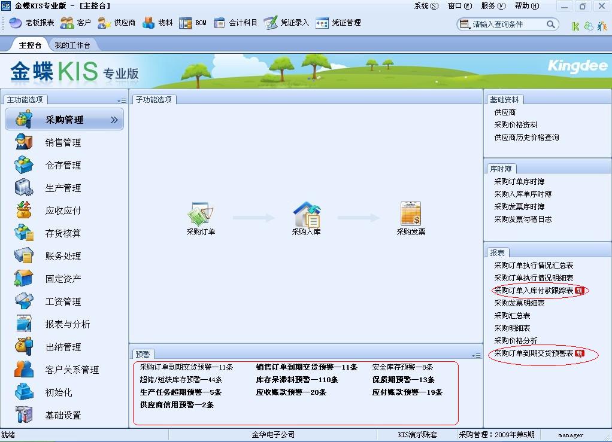This screenshot has width=612, height=442.
Task: Switch to the 主控台 tab
Action: (30, 45)
